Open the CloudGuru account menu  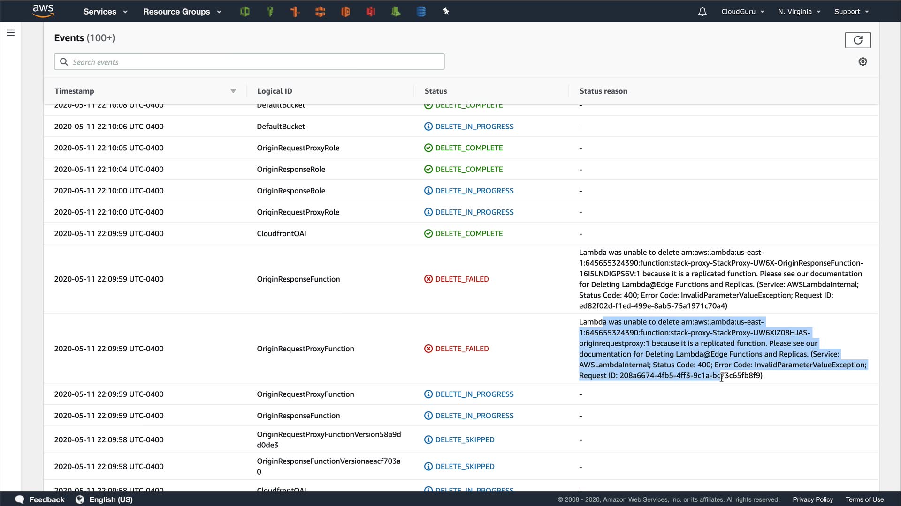coord(742,12)
